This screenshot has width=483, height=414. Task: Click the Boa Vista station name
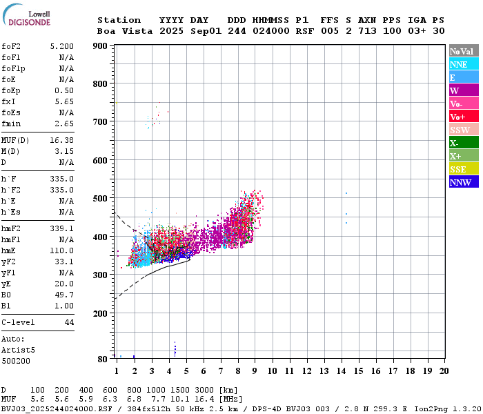[125, 31]
